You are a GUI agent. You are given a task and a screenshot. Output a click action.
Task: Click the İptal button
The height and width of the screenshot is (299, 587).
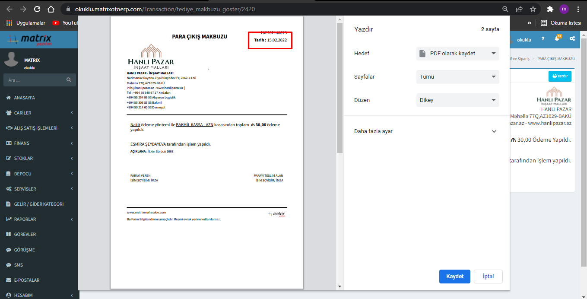[488, 277]
